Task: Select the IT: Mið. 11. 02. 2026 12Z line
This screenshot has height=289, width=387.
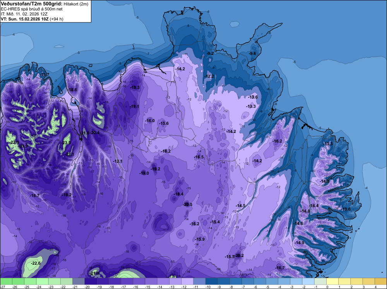Action: 24,14
